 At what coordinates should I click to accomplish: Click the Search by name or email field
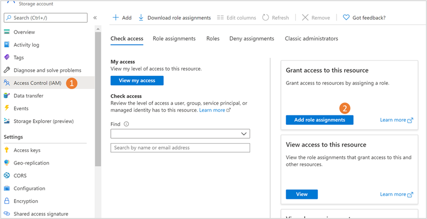tap(180, 148)
